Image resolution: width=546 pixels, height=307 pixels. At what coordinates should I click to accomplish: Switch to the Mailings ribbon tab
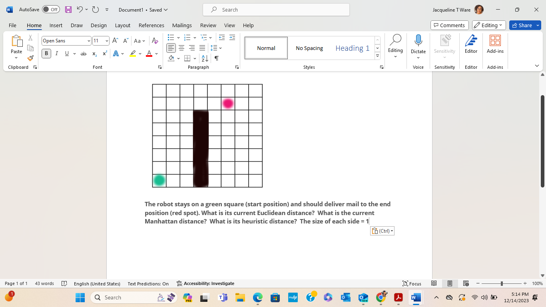point(182,25)
